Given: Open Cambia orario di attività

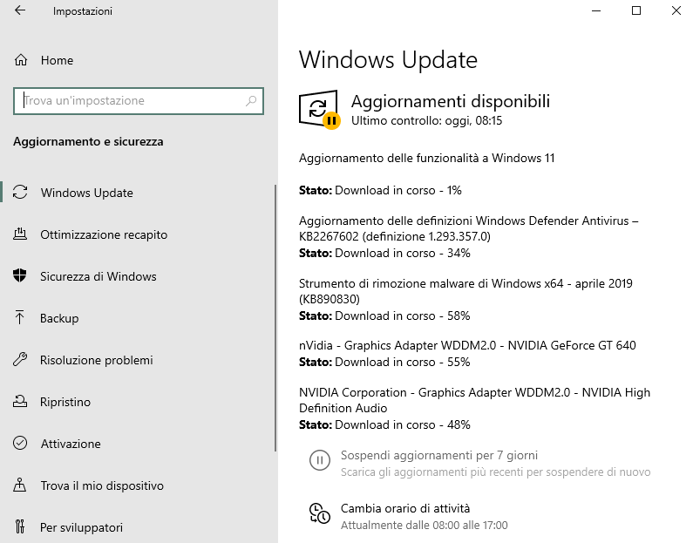Looking at the screenshot, I should (x=404, y=508).
